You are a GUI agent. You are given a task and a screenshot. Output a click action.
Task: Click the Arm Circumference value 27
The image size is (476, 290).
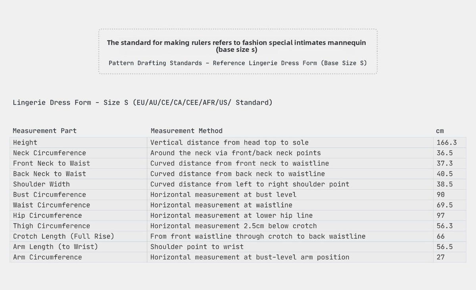[x=441, y=257]
